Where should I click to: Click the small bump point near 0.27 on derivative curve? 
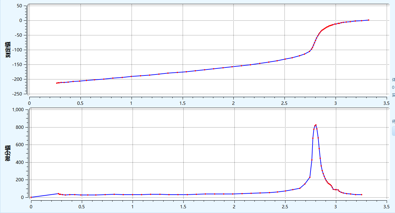click(x=58, y=194)
